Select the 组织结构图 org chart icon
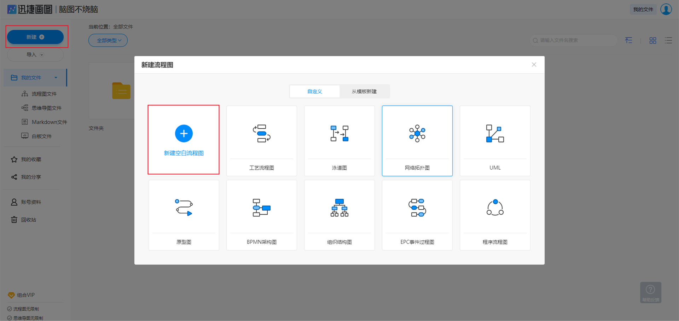 coord(339,208)
